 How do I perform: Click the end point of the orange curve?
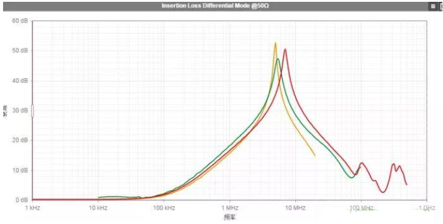pos(315,156)
